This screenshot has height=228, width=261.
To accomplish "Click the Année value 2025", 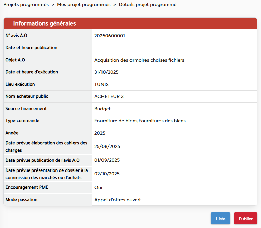I will (100, 133).
